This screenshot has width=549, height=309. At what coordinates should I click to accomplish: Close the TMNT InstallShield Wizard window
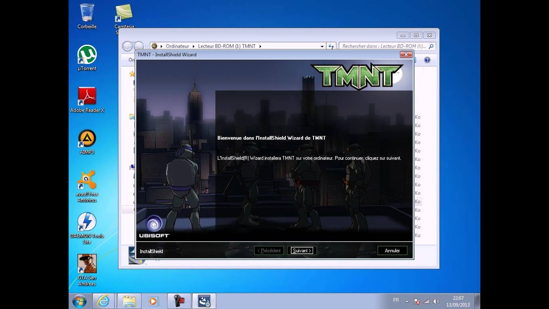pyautogui.click(x=406, y=55)
